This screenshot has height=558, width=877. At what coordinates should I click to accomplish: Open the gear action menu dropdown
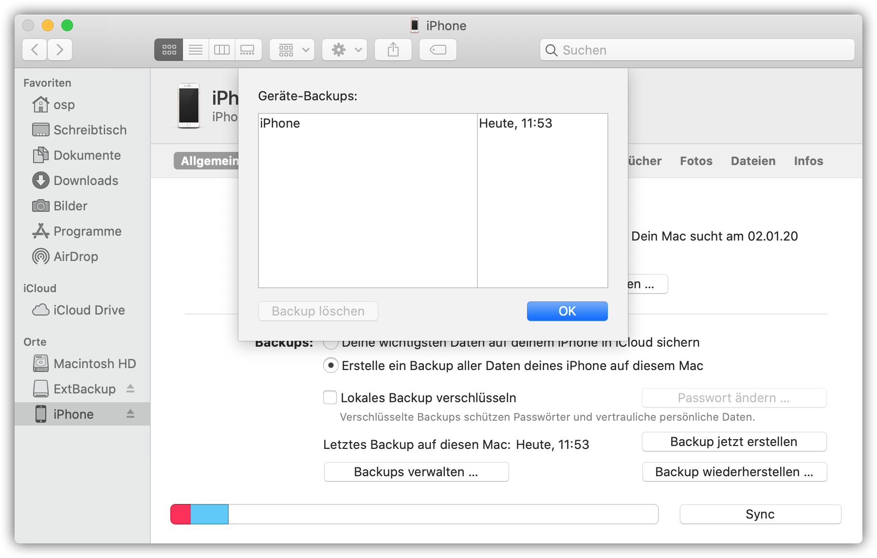point(345,50)
